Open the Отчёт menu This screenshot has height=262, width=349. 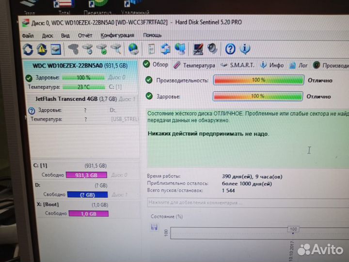coord(85,35)
